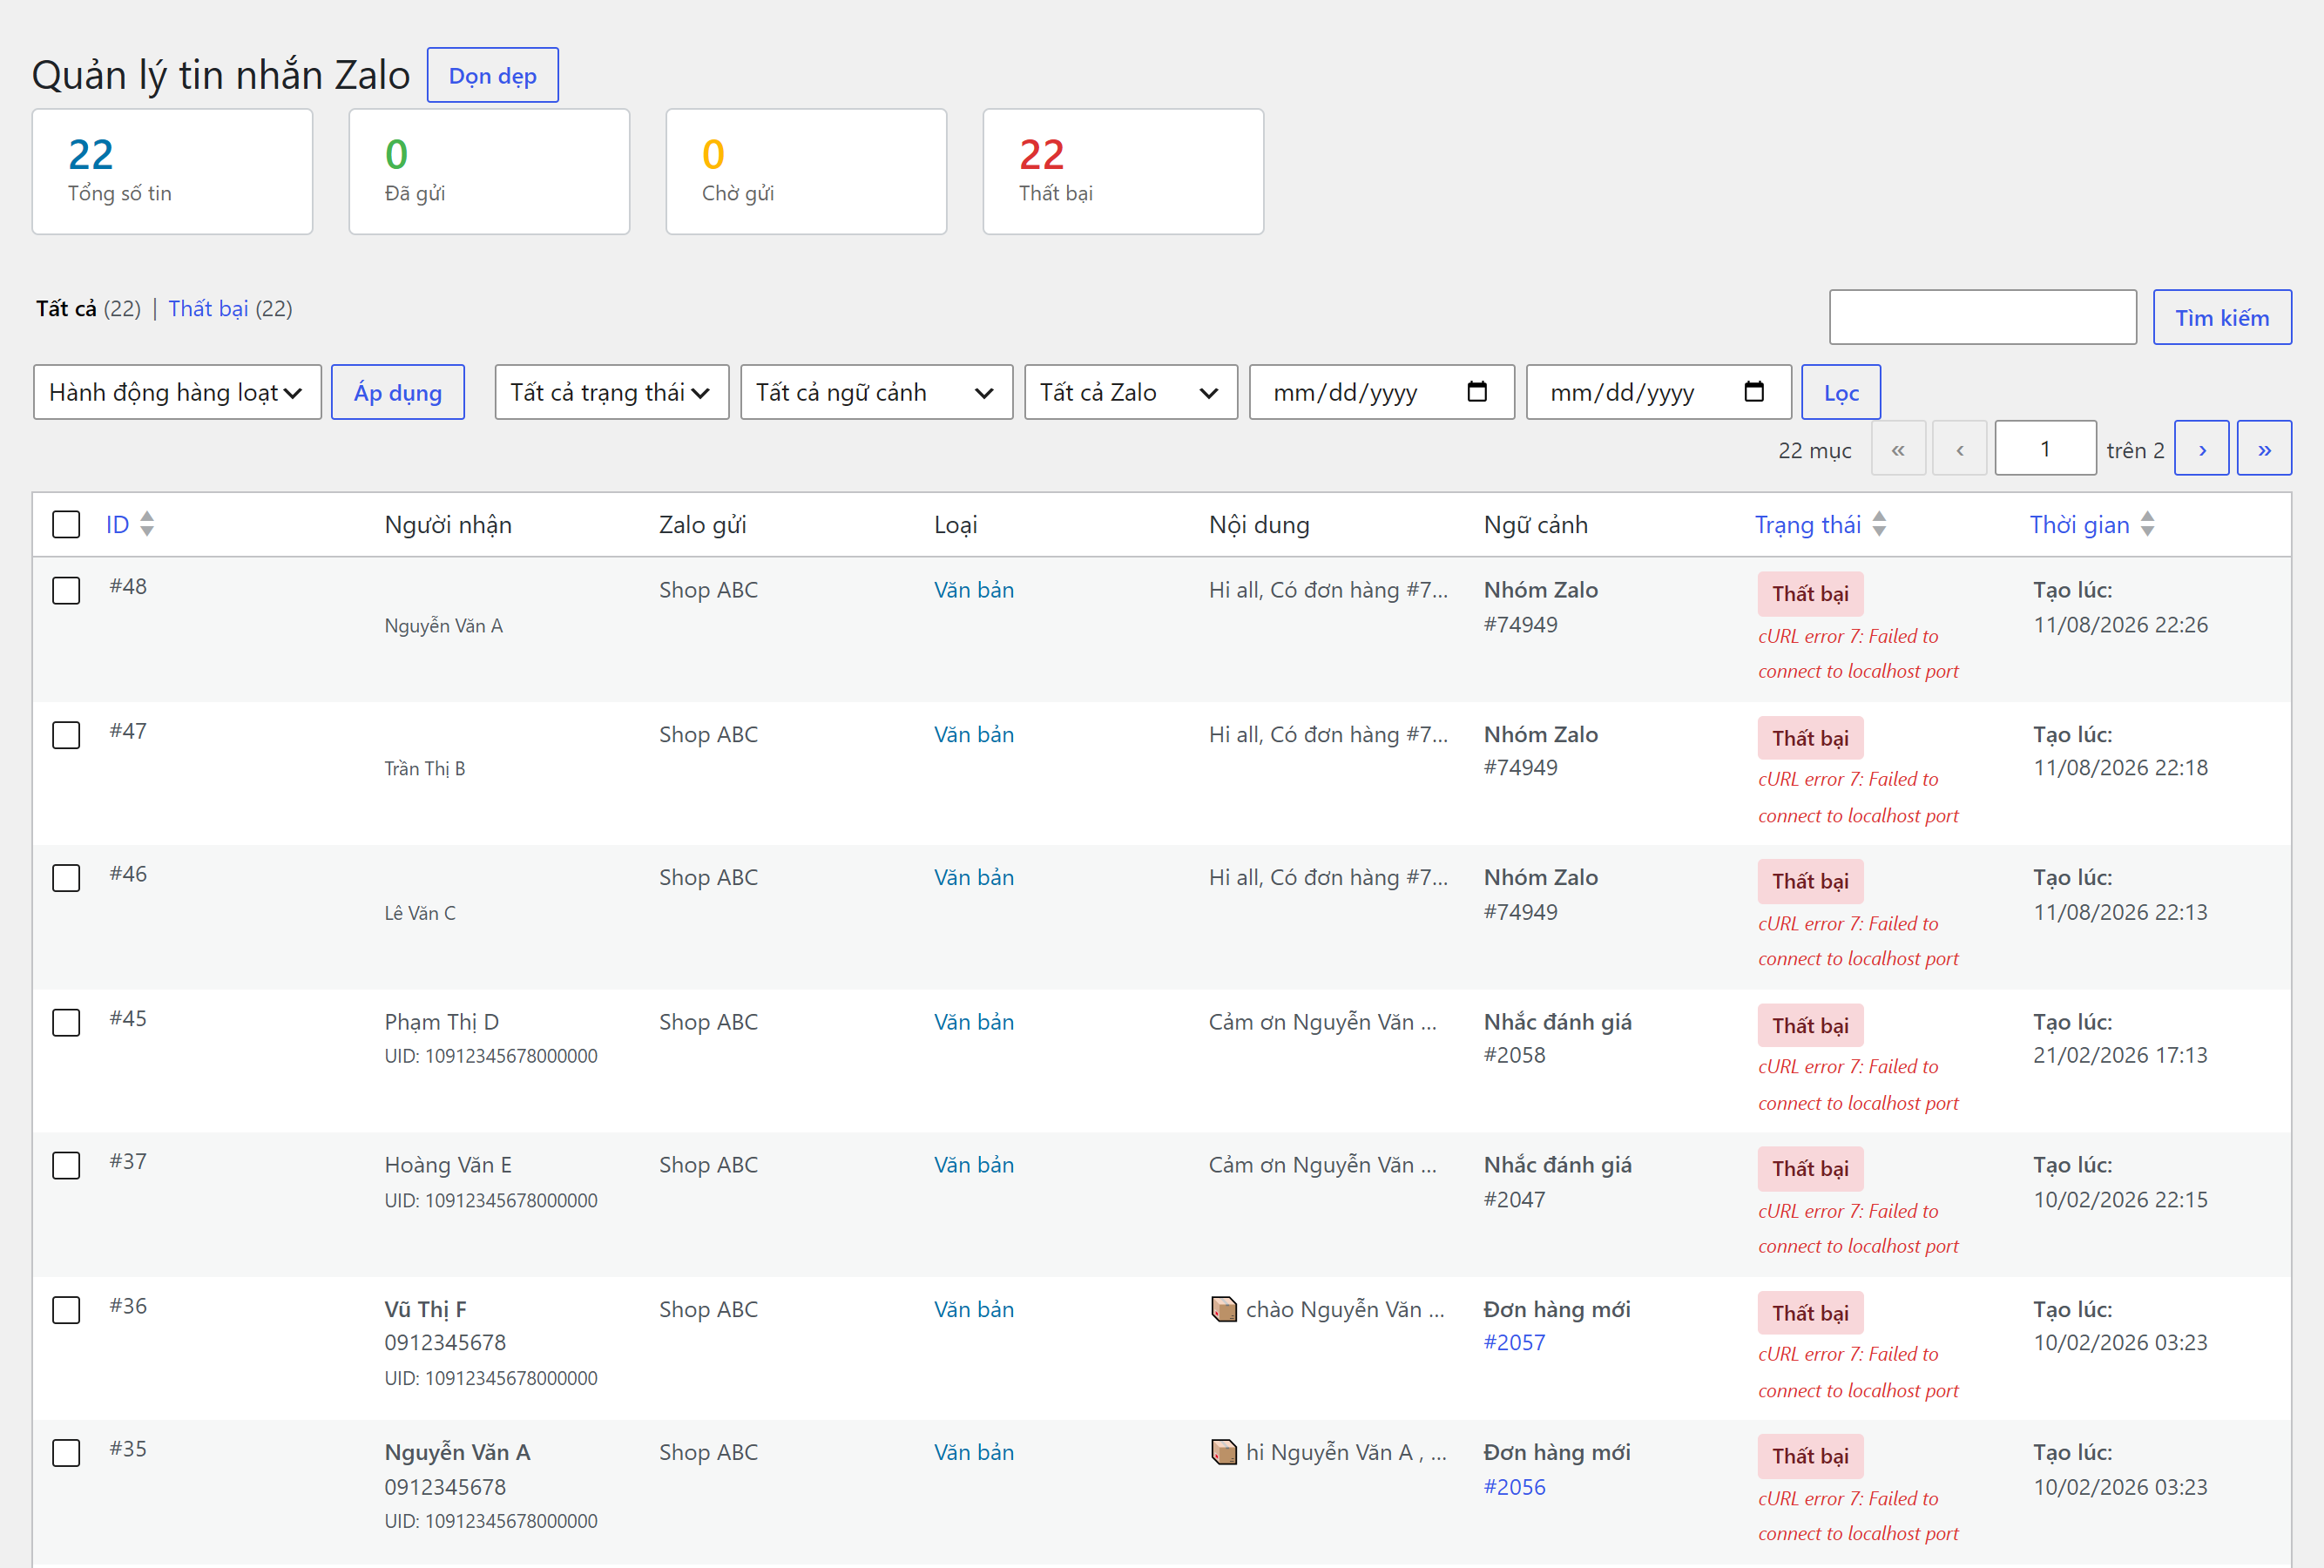Click recipient name Hoàng Văn E
Viewport: 2324px width, 1568px height.
point(447,1165)
